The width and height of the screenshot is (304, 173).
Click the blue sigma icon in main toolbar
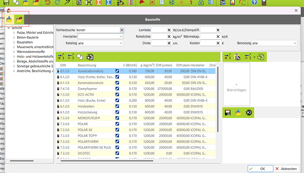pyautogui.click(x=108, y=3)
